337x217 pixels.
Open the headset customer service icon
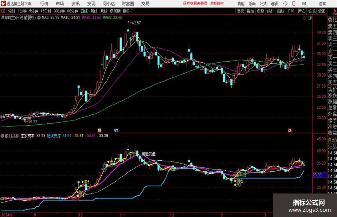[x=285, y=4]
